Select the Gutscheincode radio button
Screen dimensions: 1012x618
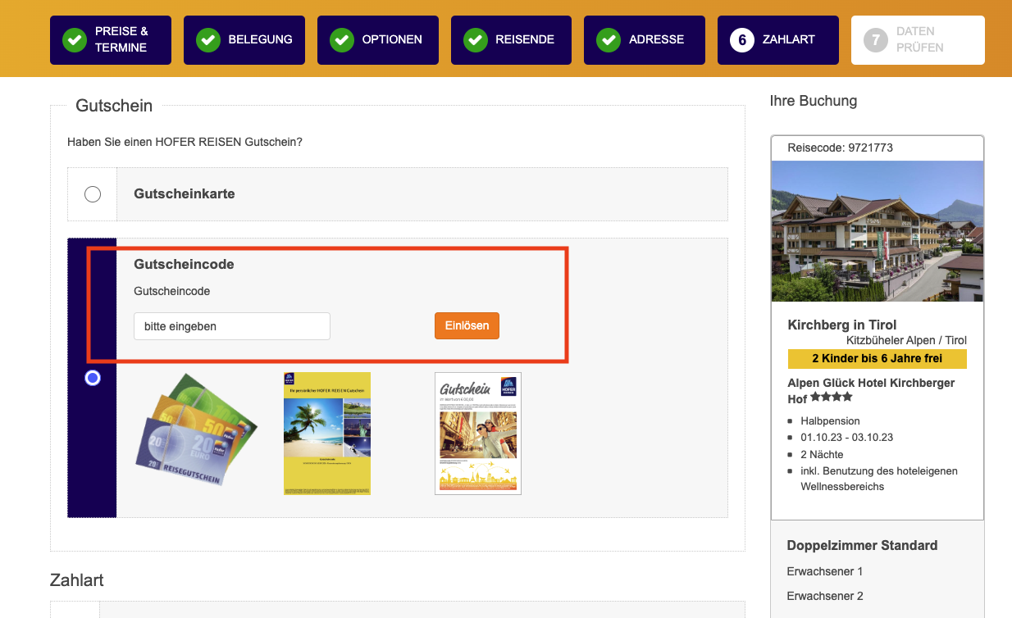[x=93, y=378]
